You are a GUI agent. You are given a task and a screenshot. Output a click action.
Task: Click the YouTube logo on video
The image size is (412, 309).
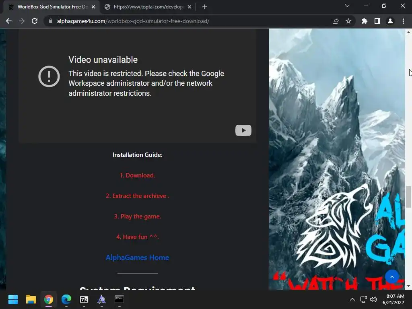(243, 130)
